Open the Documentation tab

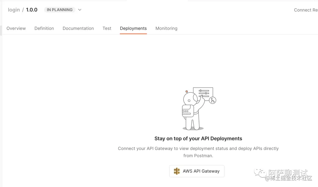coord(78,28)
